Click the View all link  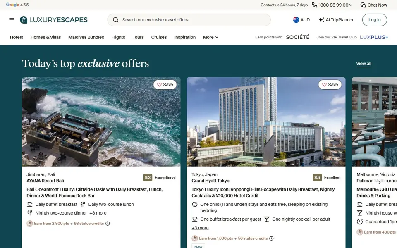364,64
